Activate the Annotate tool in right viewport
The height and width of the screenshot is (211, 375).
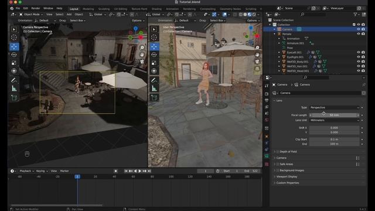tap(154, 80)
